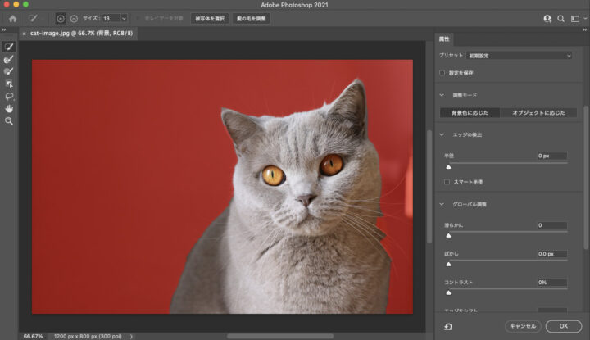The width and height of the screenshot is (590, 340).
Task: Select 背景色に応じた refine mode
Action: 470,112
